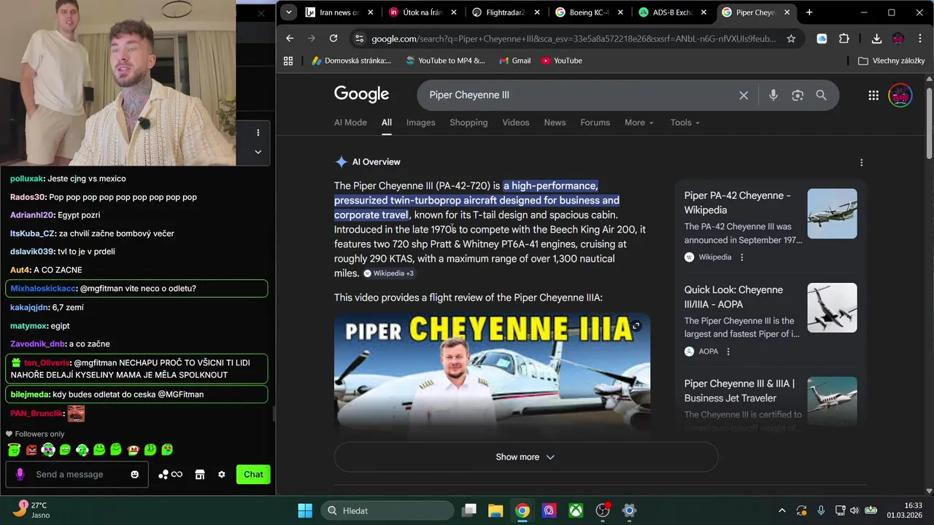934x525 pixels.
Task: Open the Chrome three-dot menu
Action: [x=919, y=39]
